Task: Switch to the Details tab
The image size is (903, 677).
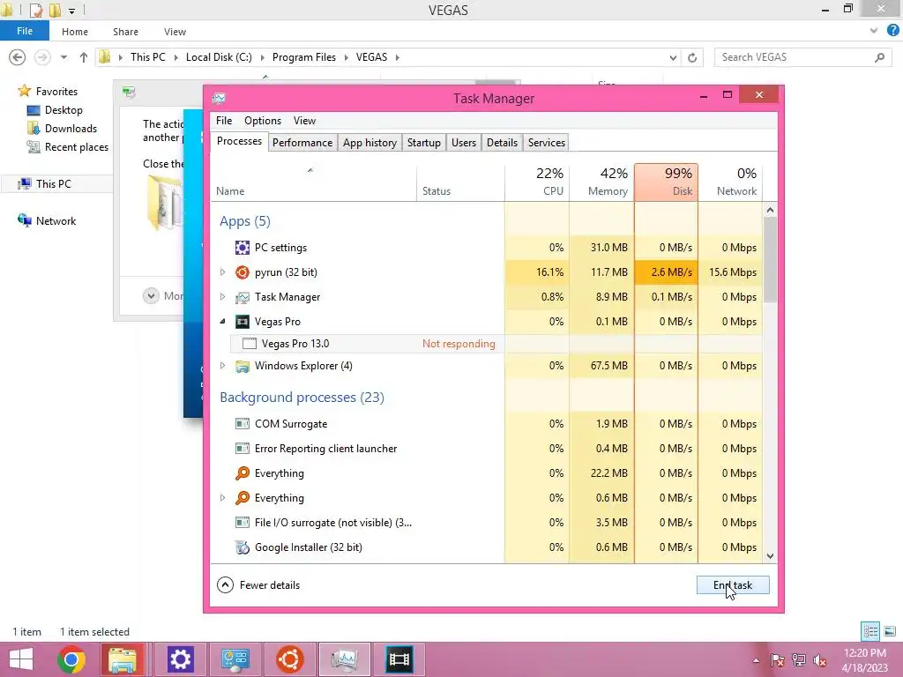Action: pos(502,143)
